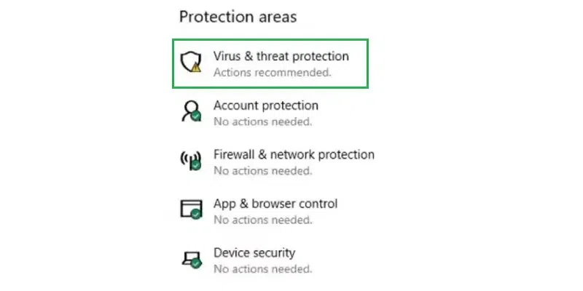
Task: Click the Protection areas heading
Action: (238, 16)
